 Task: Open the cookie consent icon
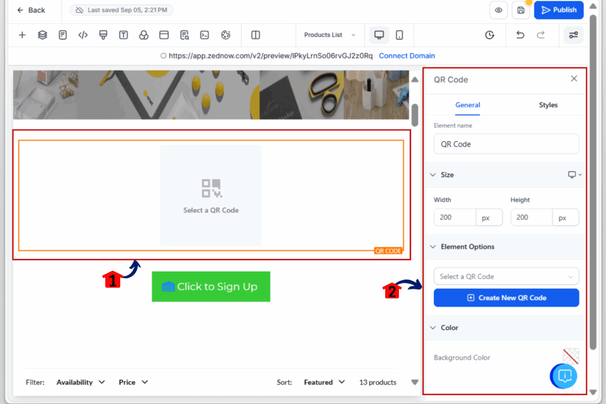(225, 35)
